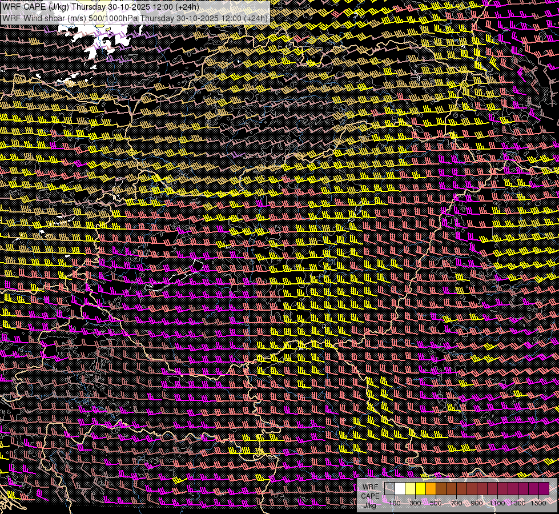Select the last purple swatch above 1500

click(x=544, y=489)
